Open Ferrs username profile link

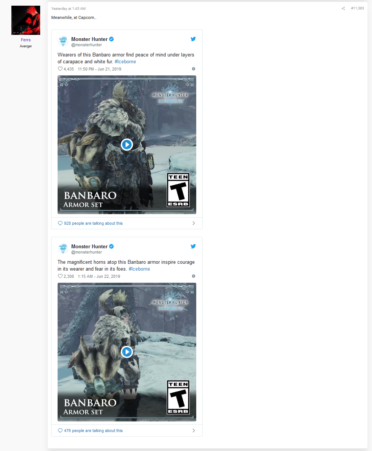point(26,40)
